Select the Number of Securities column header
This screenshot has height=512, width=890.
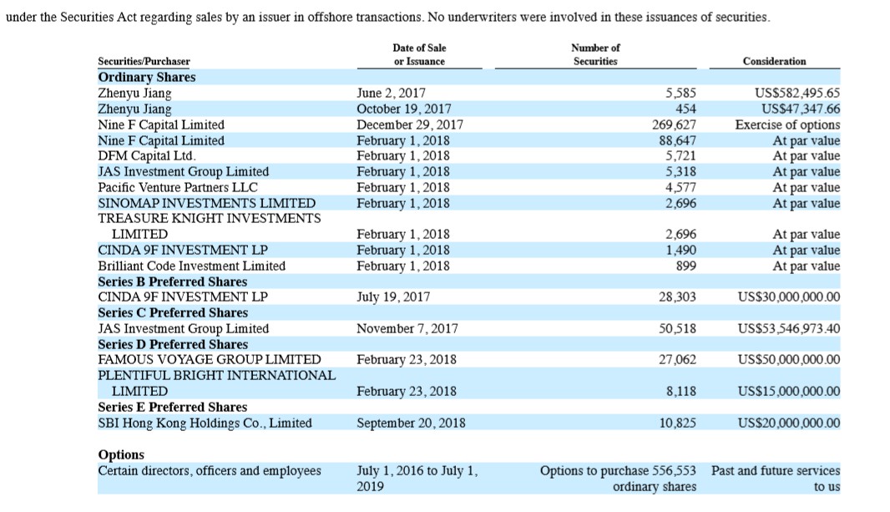[x=595, y=55]
